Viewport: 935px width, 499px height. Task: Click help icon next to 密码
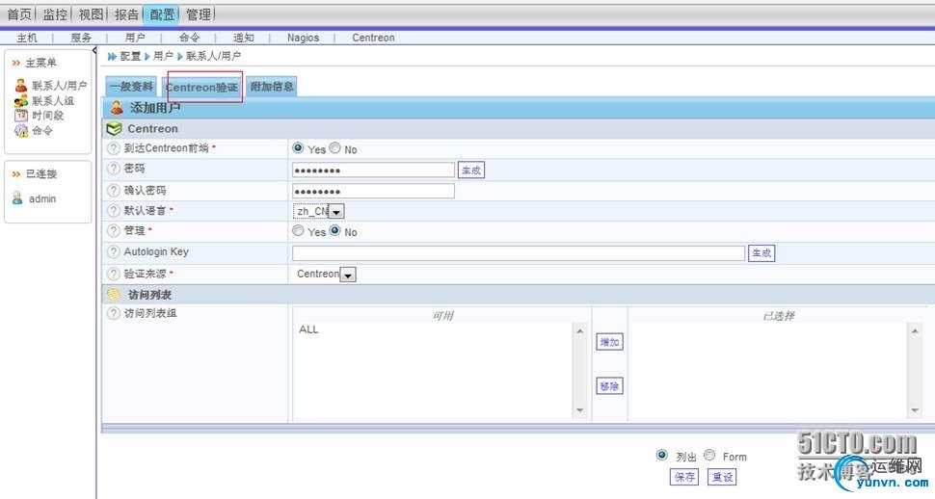click(114, 169)
